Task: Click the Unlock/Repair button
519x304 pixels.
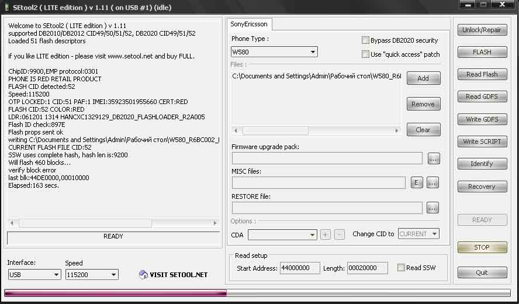Action: pyautogui.click(x=482, y=30)
